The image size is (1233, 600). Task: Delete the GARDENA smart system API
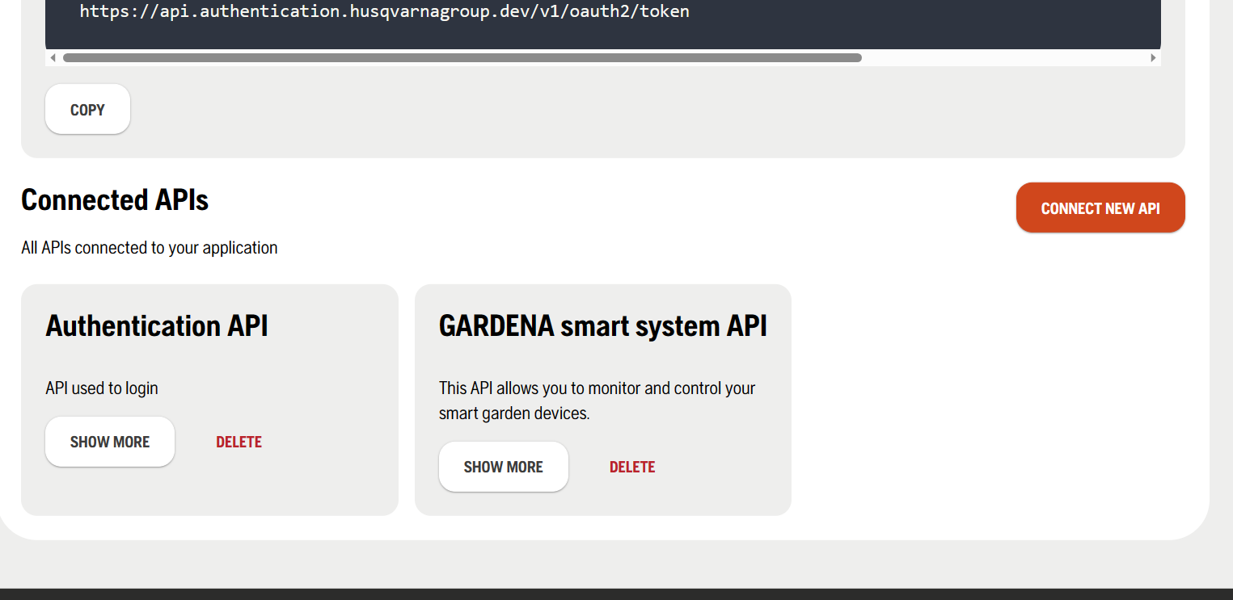(x=632, y=467)
